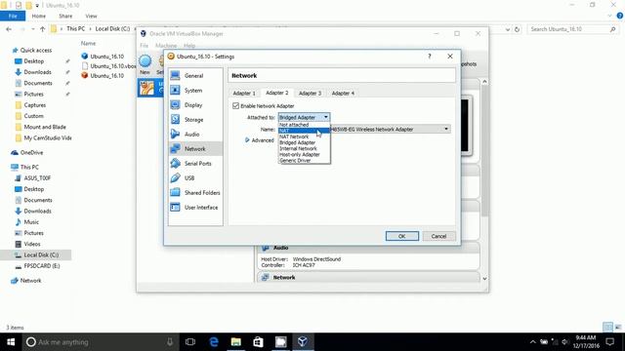Open Audio settings category icon

pos(175,135)
